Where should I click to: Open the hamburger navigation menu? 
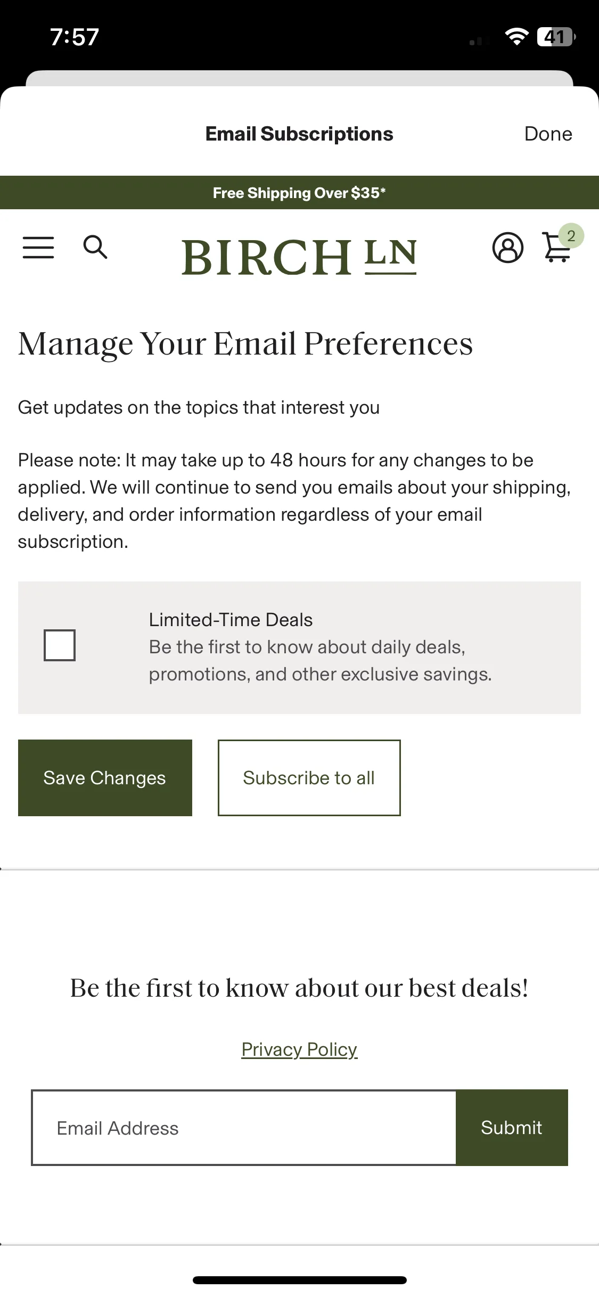(x=38, y=248)
